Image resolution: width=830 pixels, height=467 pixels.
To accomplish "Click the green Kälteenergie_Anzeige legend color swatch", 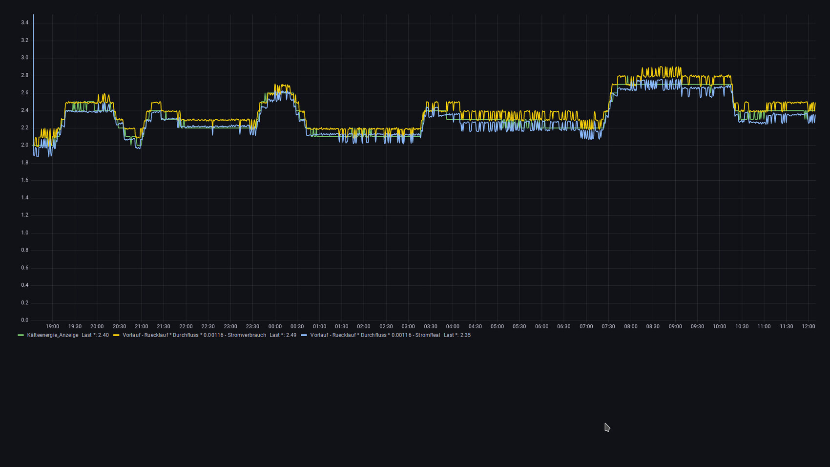I will click(x=21, y=335).
